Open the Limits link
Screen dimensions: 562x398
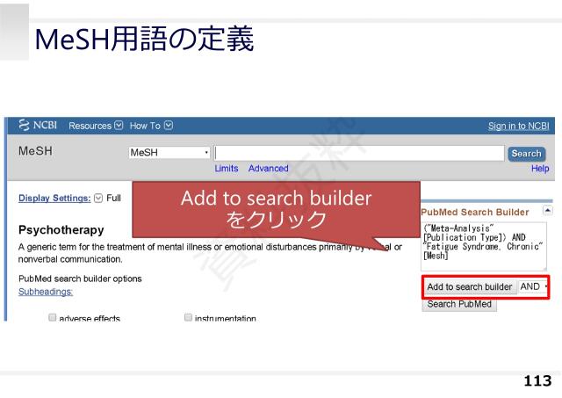[x=227, y=168]
